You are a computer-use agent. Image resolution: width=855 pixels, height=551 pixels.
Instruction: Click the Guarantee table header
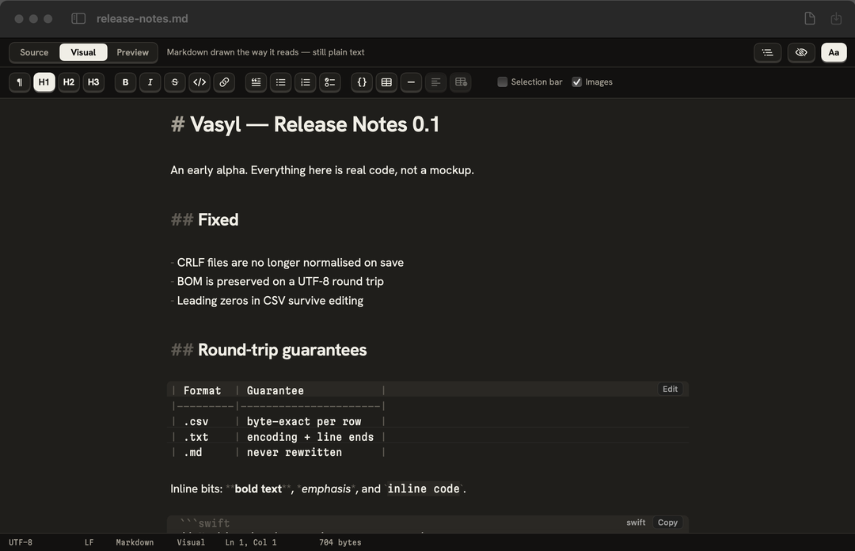[x=275, y=390]
